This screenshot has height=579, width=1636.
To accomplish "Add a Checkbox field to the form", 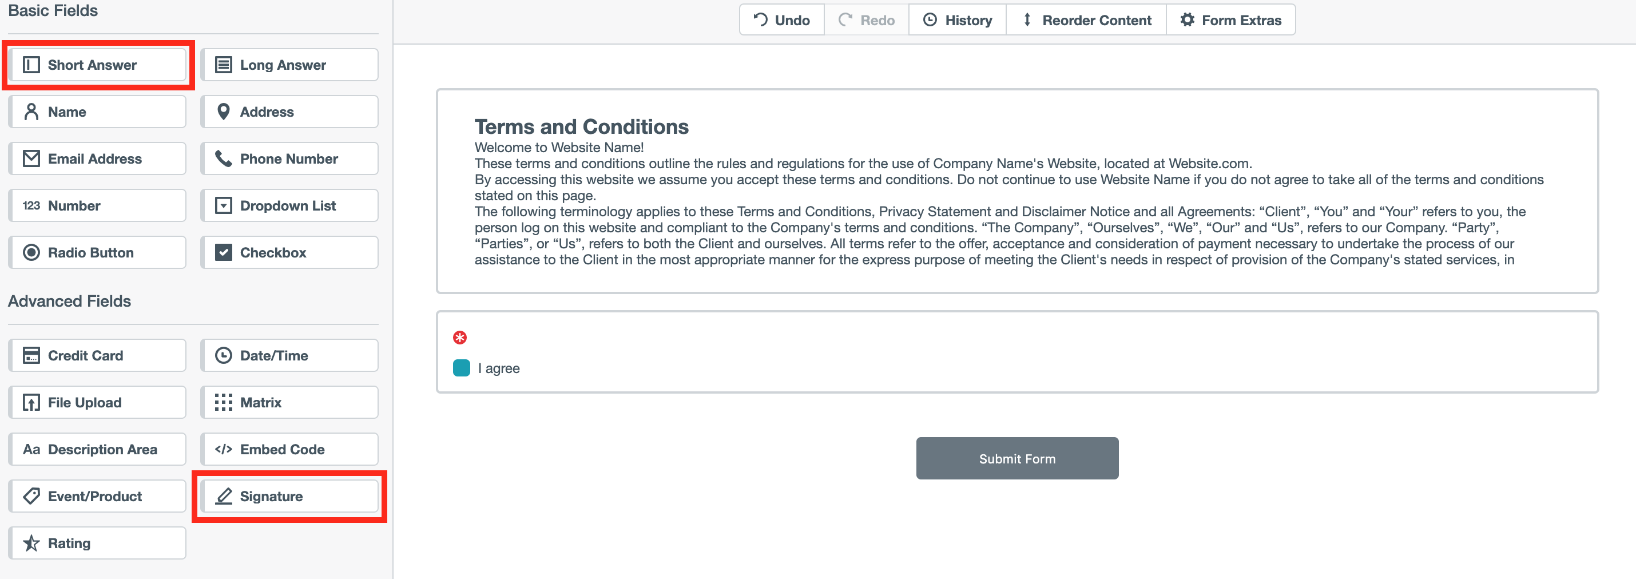I will click(289, 253).
